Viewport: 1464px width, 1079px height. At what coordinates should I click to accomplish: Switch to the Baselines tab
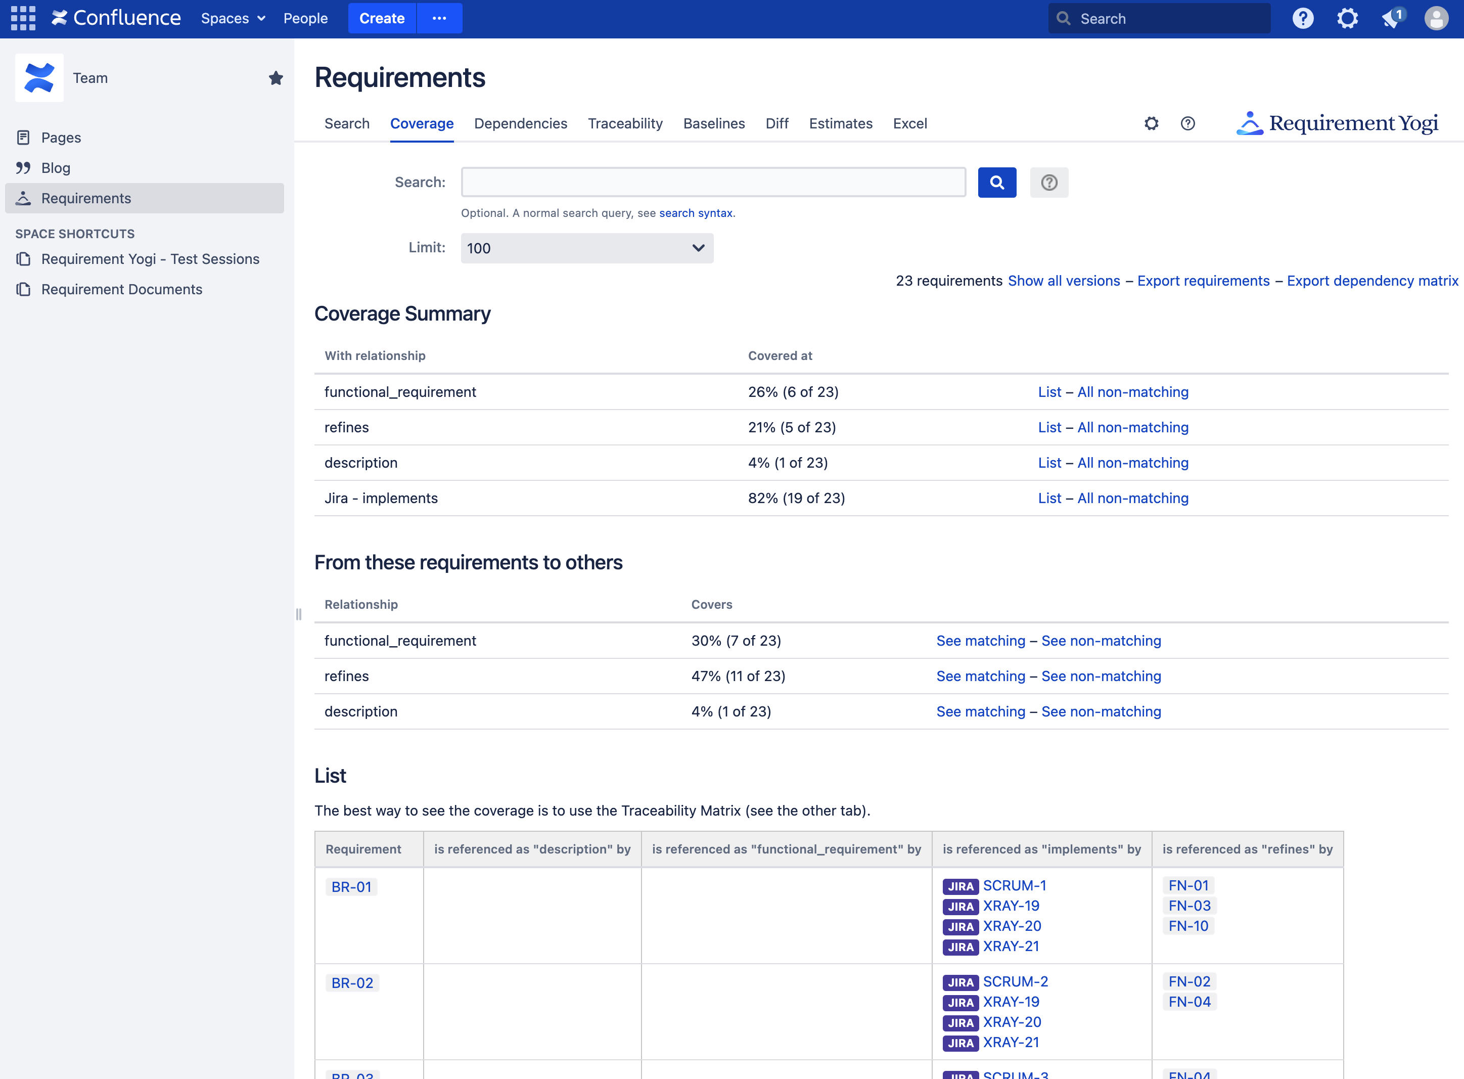[714, 123]
